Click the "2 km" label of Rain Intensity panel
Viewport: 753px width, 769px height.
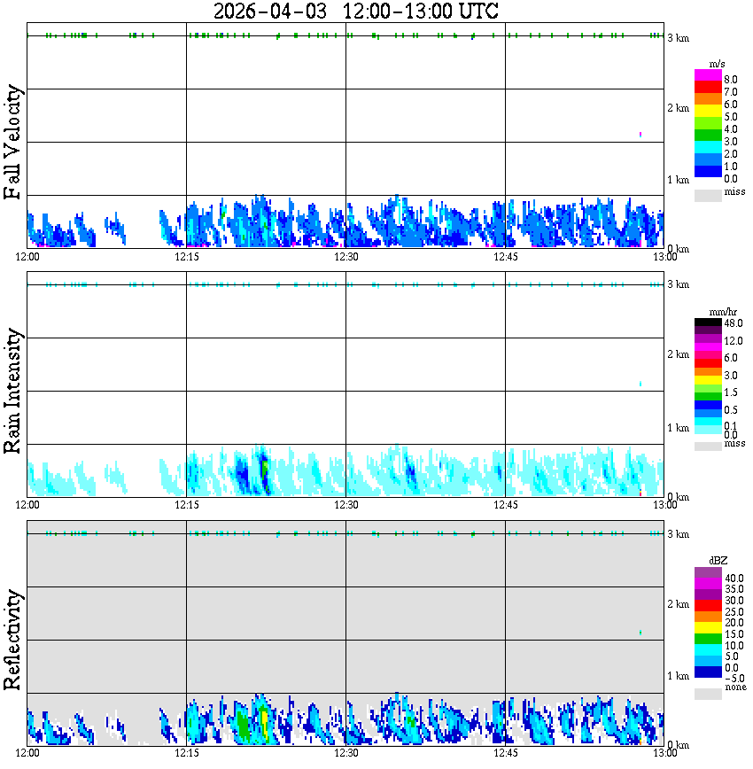678,354
